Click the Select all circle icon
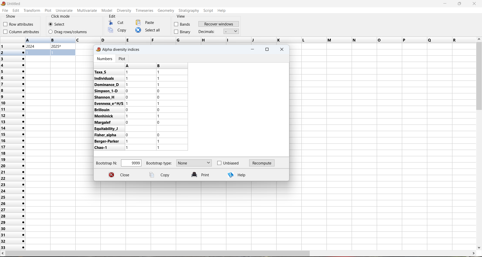 pyautogui.click(x=138, y=30)
